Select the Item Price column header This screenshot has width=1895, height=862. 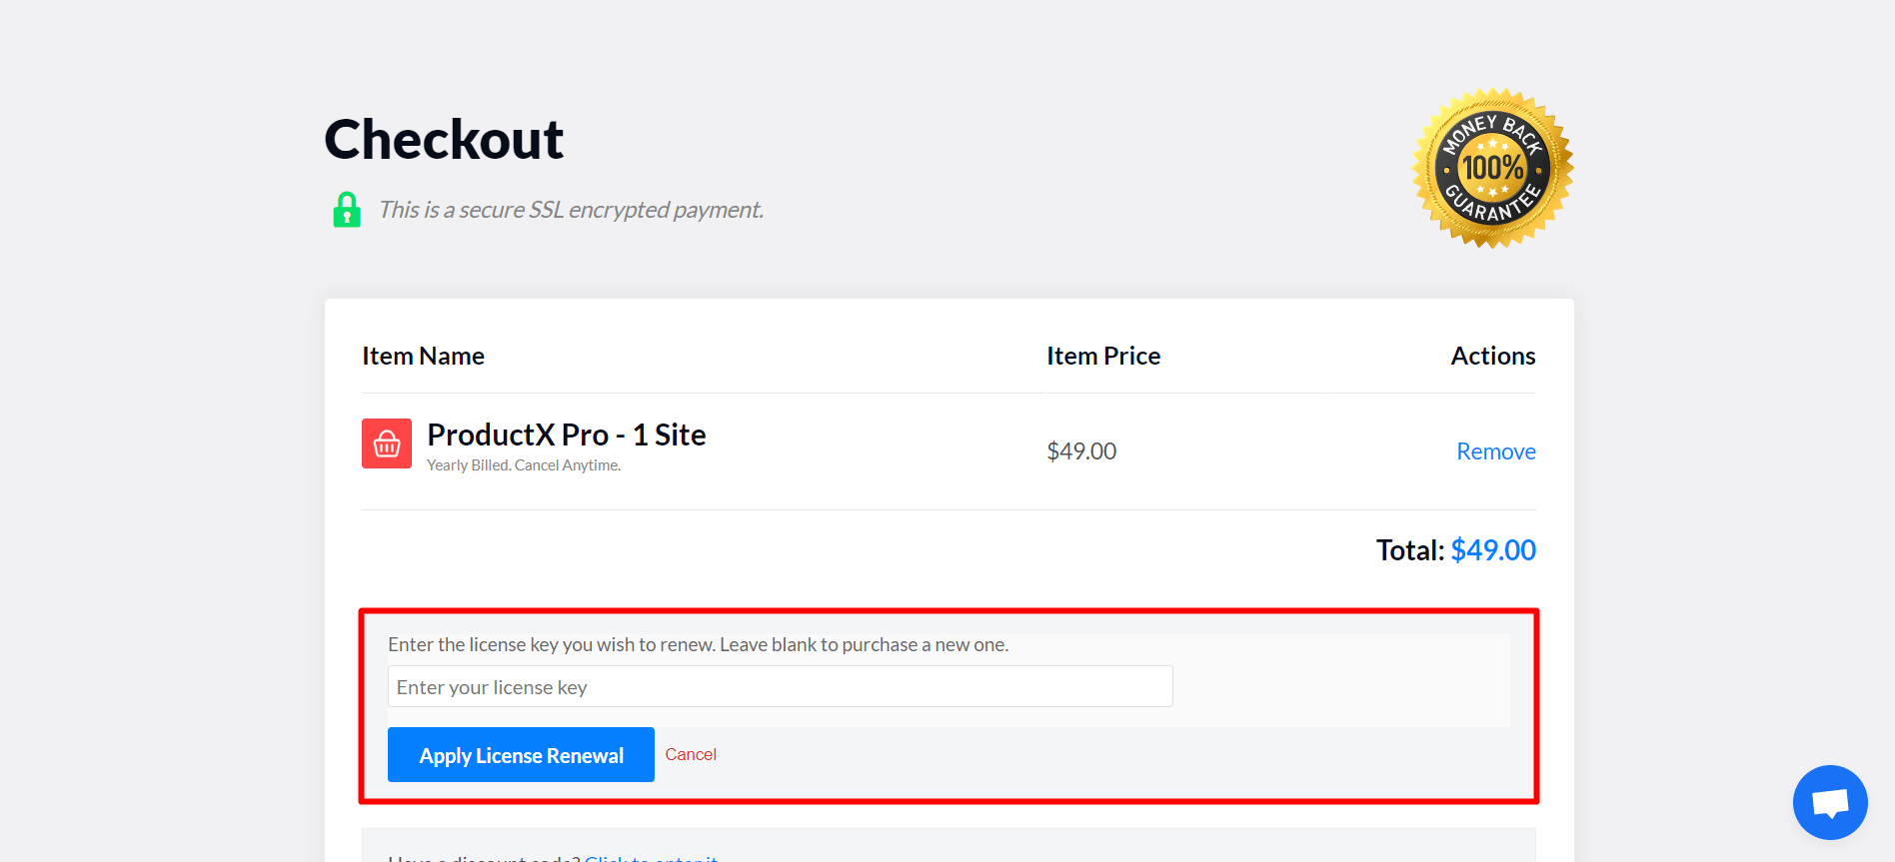[1103, 356]
